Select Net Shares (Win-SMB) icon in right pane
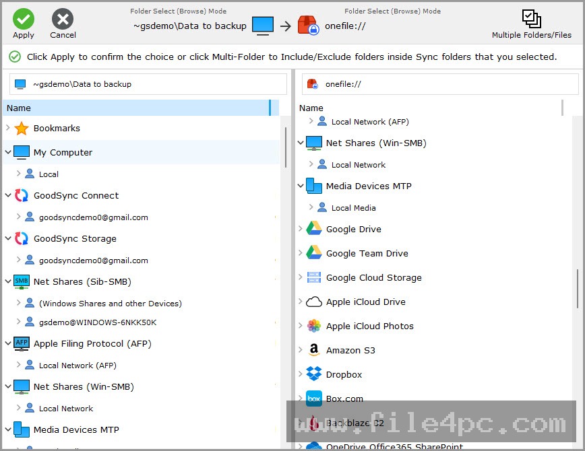This screenshot has height=451, width=585. click(314, 143)
